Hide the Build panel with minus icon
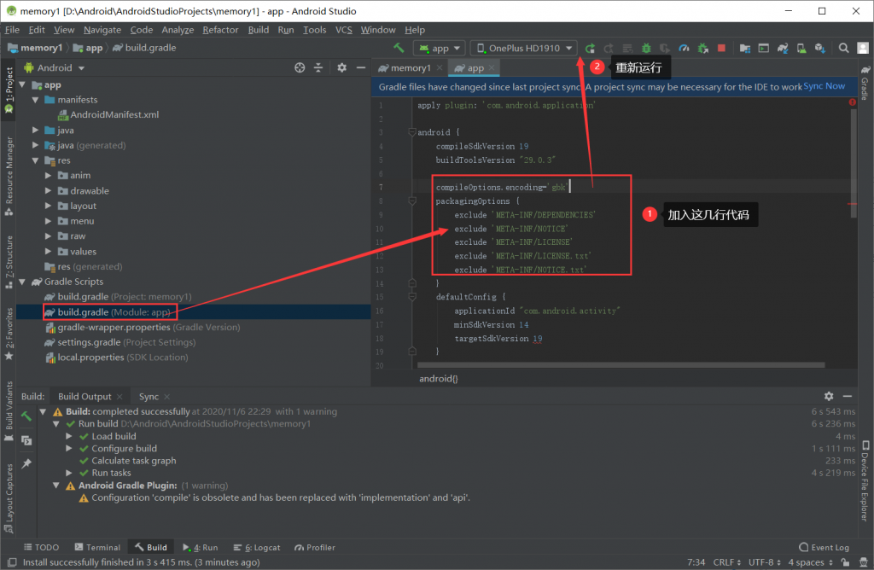This screenshot has width=874, height=570. point(848,396)
